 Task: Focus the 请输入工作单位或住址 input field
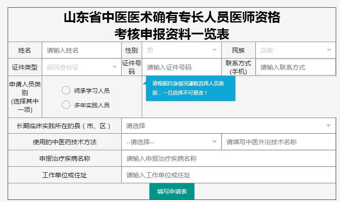point(229,175)
